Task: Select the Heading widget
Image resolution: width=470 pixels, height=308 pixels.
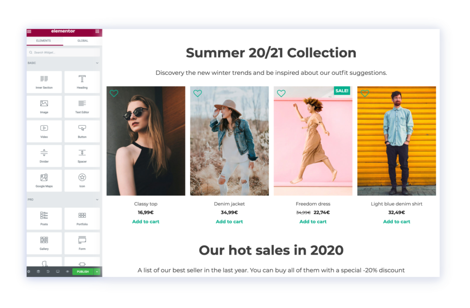Action: click(82, 82)
